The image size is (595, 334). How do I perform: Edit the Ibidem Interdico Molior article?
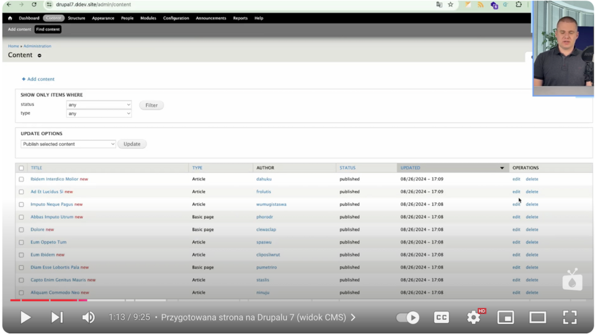tap(516, 179)
